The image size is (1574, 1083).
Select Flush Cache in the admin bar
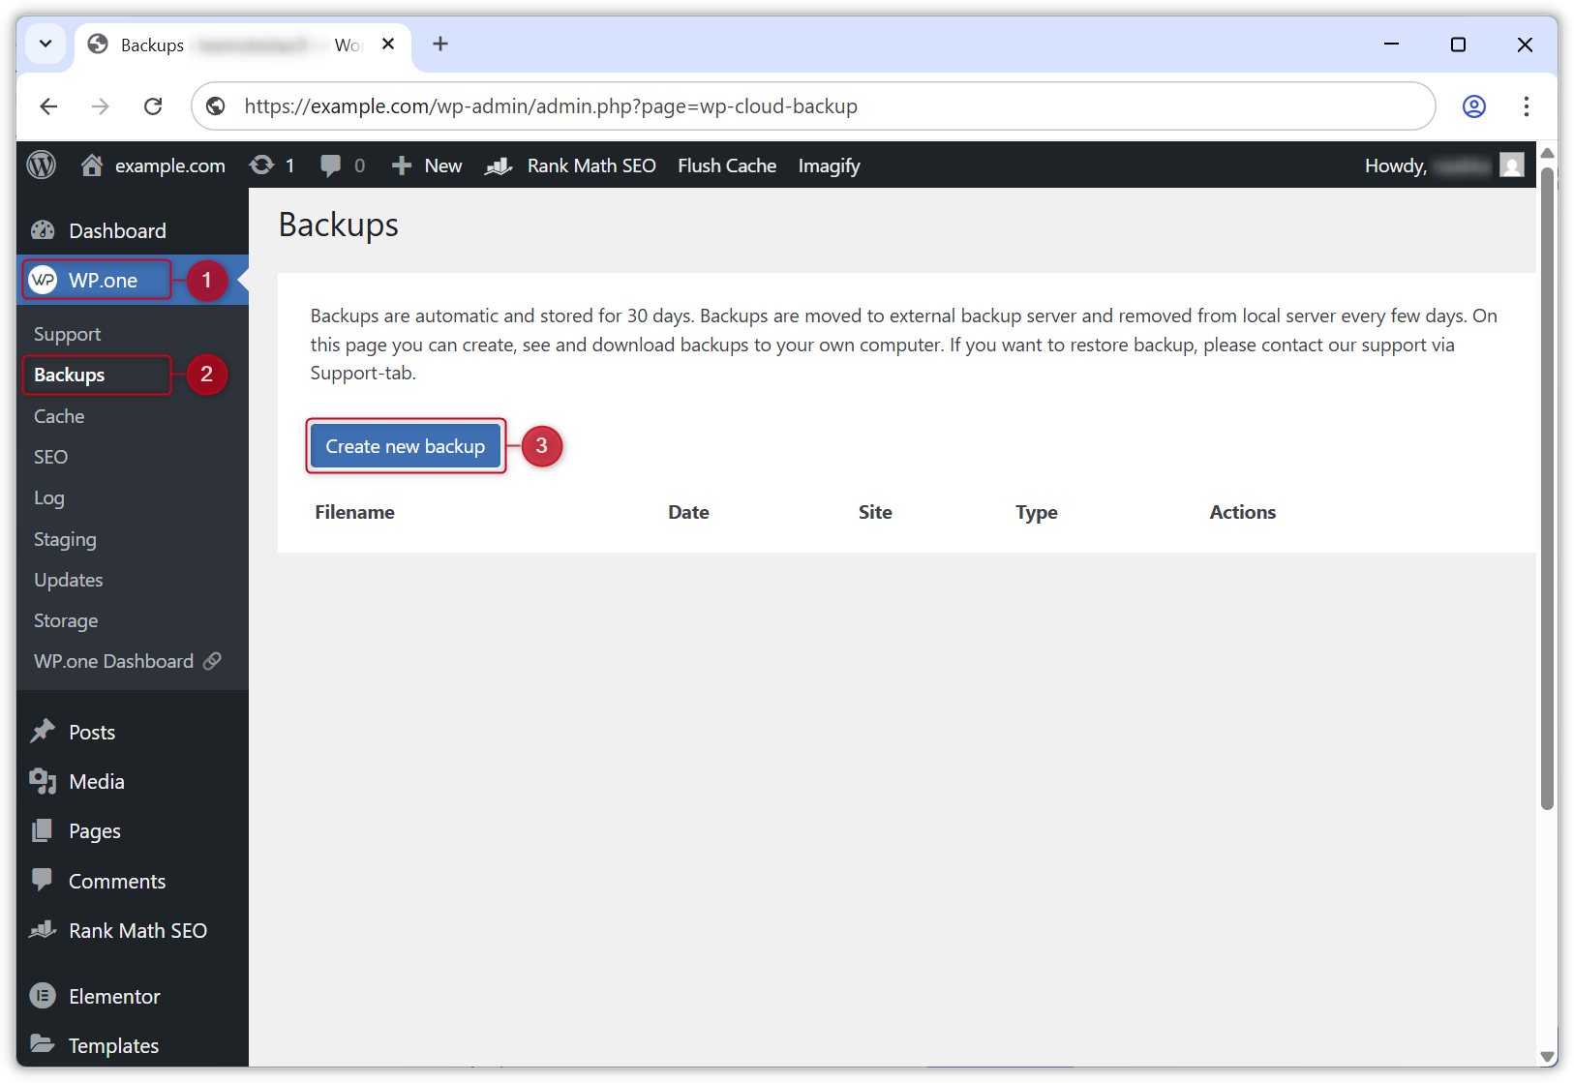coord(726,165)
